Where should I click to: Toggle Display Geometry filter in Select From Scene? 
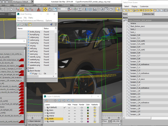coord(124,10)
